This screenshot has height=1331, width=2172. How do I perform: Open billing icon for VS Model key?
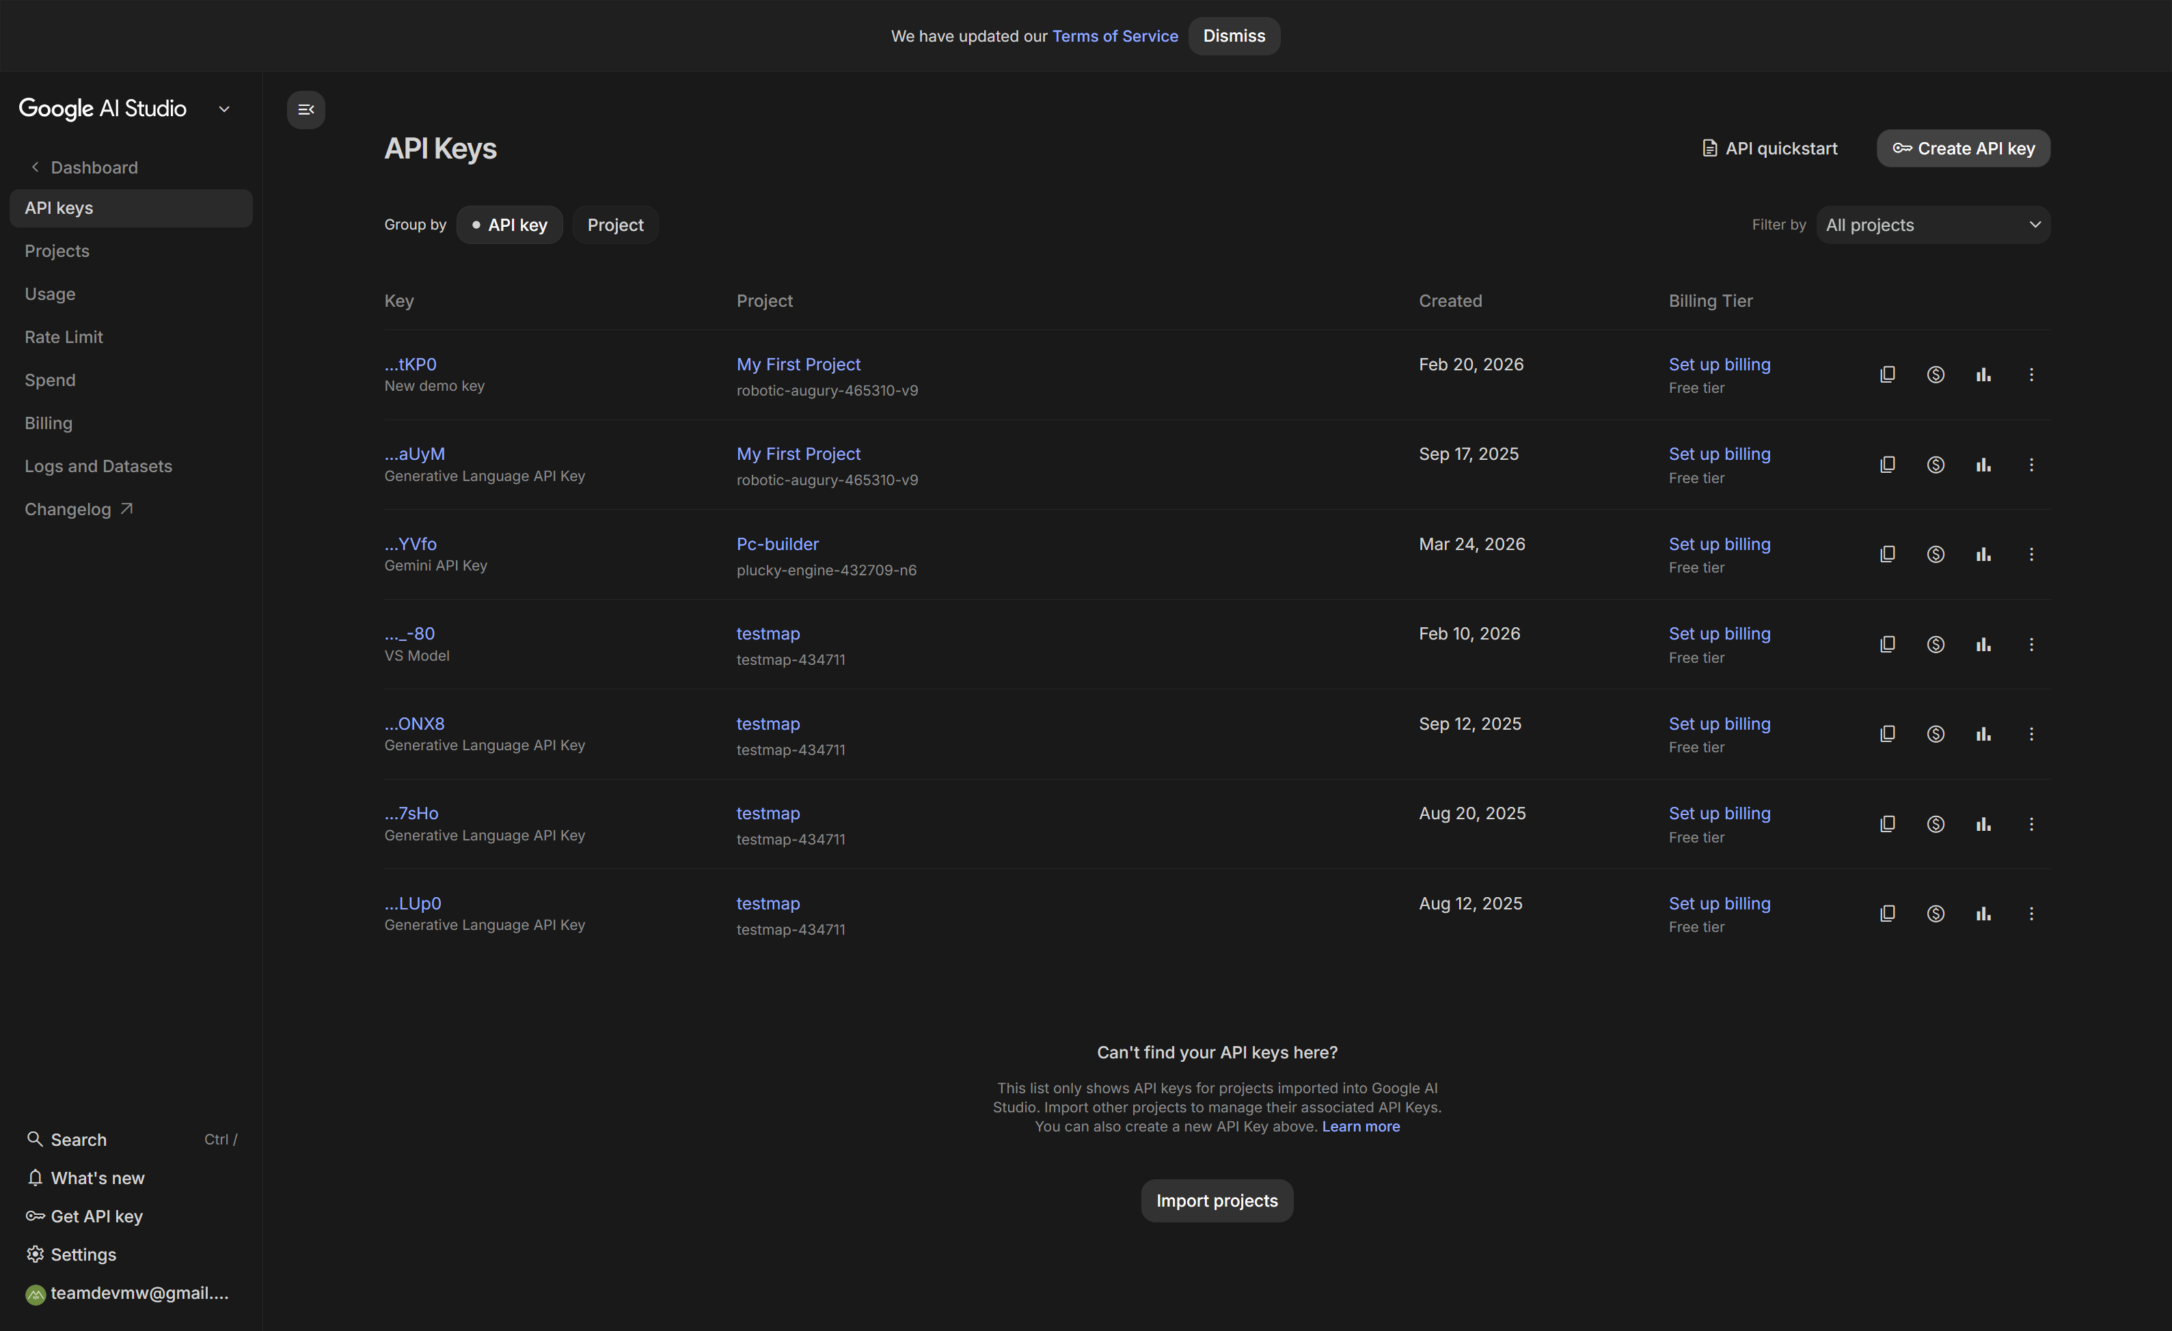tap(1935, 644)
